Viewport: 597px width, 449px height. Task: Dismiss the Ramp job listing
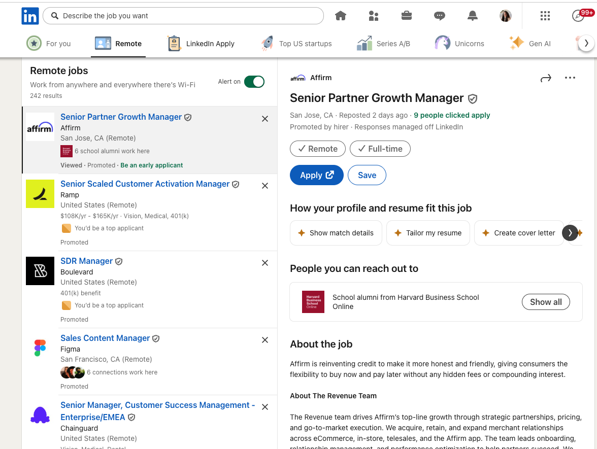pos(265,186)
